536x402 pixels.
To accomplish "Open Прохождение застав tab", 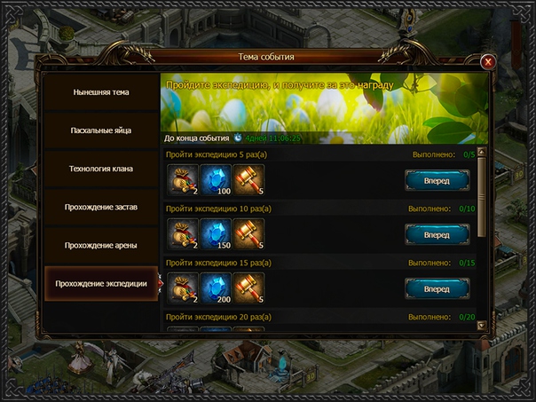I will pos(101,207).
